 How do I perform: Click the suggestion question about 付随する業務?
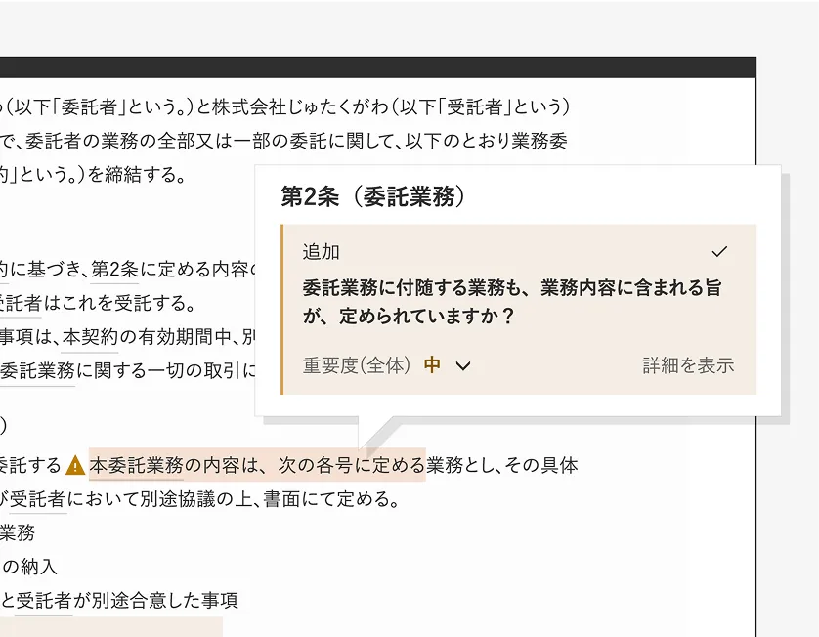(x=512, y=302)
